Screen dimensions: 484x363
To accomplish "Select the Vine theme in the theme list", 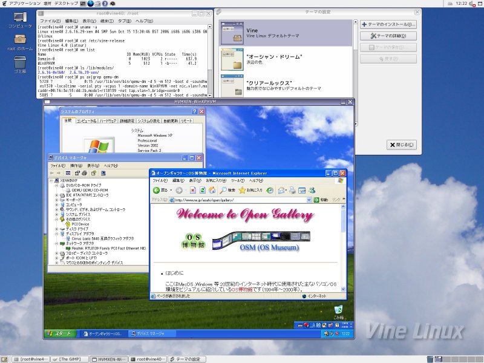I will pyautogui.click(x=286, y=33).
